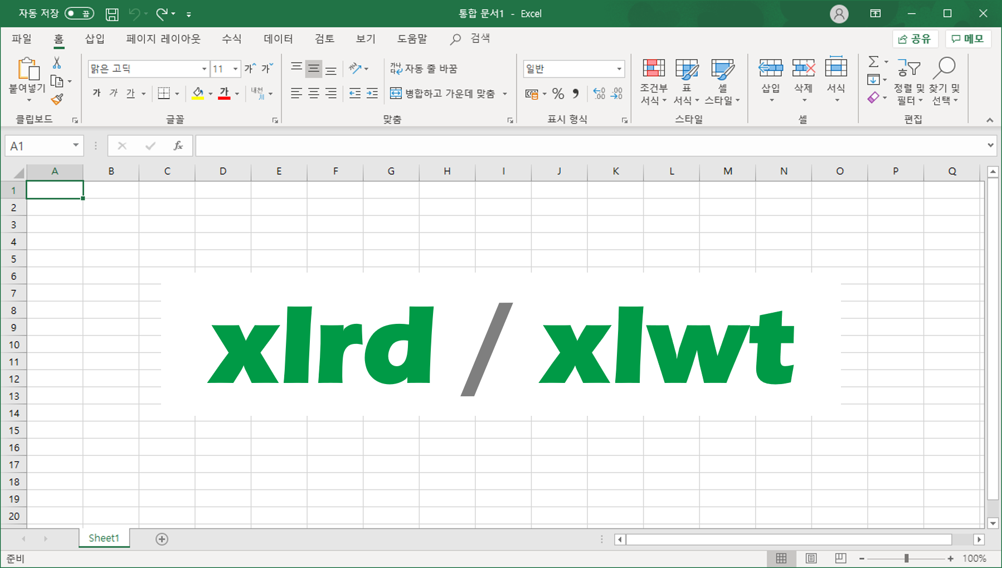Click the decrease indent icon
The width and height of the screenshot is (1002, 568).
click(x=355, y=93)
